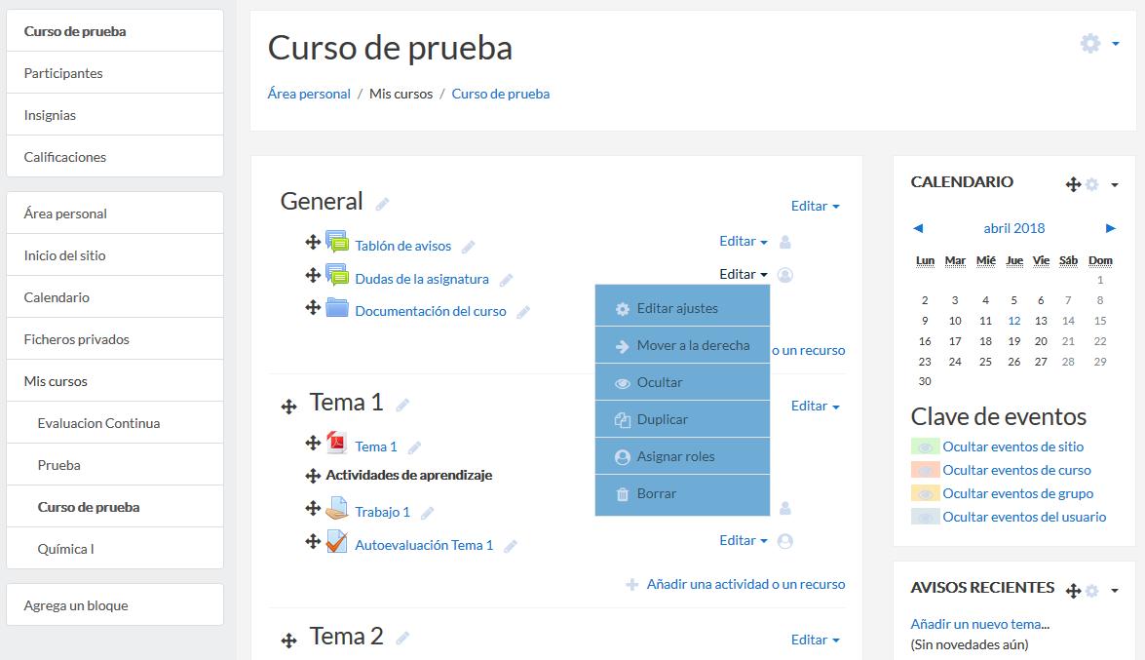The image size is (1145, 660).
Task: Open the Editar menu of section Tema 1
Action: point(815,406)
